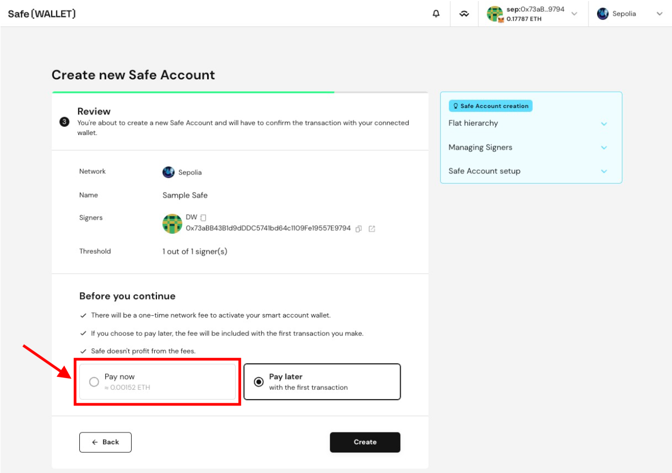
Task: Click the signer DW identicon avatar
Action: (x=172, y=224)
